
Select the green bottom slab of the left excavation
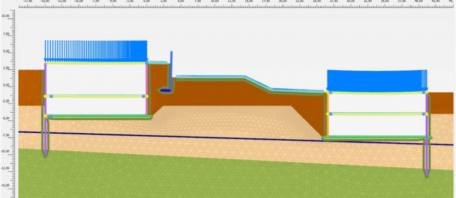point(100,116)
